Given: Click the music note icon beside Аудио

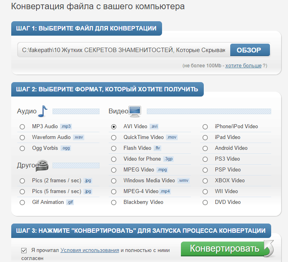Looking at the screenshot, I should pos(43,111).
